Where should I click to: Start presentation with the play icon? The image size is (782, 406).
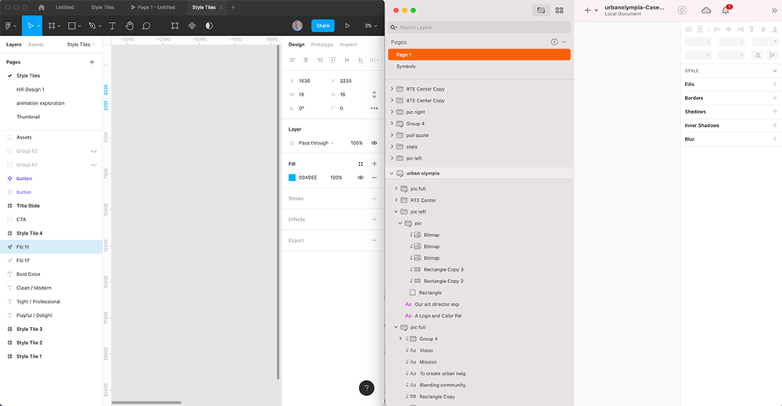[x=347, y=26]
